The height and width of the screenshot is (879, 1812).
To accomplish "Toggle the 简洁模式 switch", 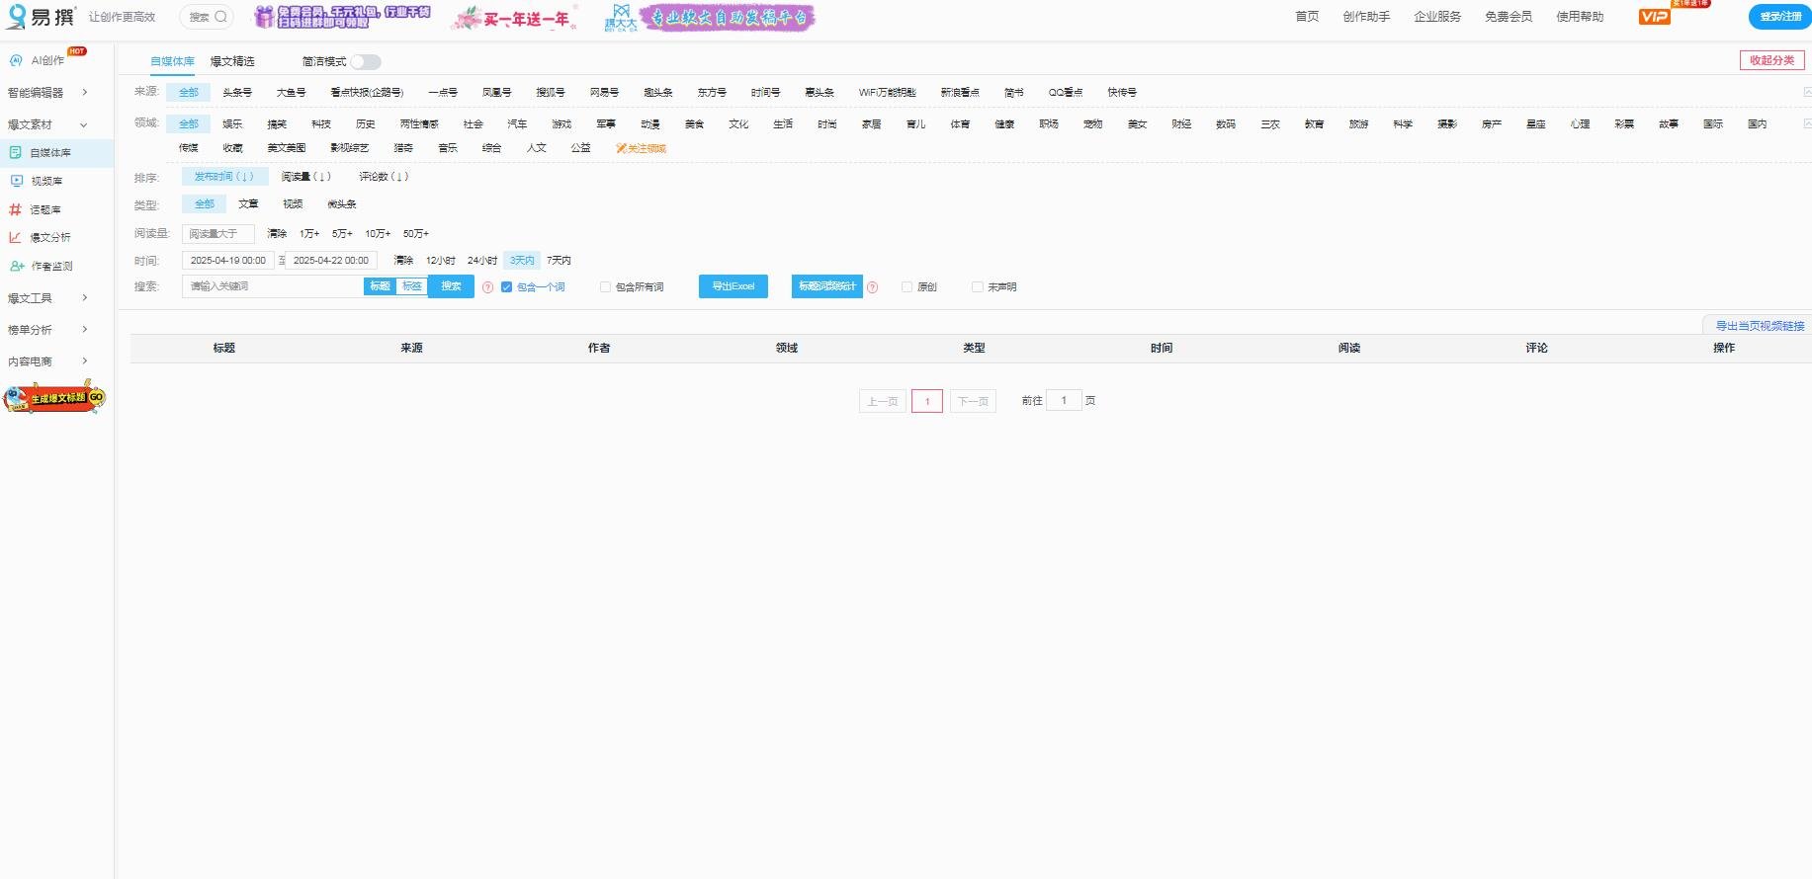I will tap(366, 62).
